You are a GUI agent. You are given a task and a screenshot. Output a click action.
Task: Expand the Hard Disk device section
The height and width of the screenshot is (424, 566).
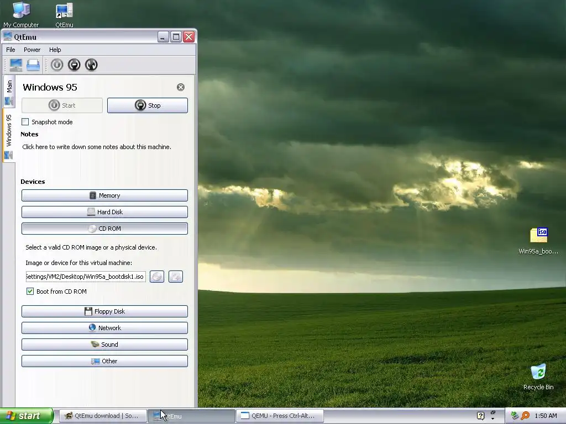pyautogui.click(x=104, y=212)
